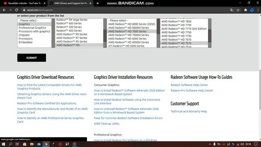Open the Windows Start menu
This screenshot has height=147, width=261.
[3, 144]
